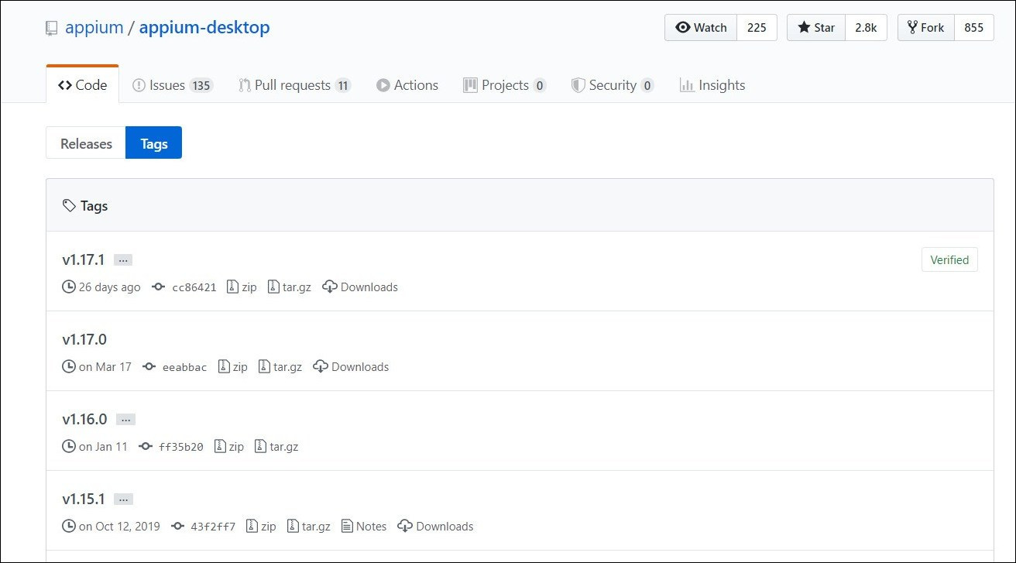1016x563 pixels.
Task: Download v1.17.1 zip archive
Action: 242,287
